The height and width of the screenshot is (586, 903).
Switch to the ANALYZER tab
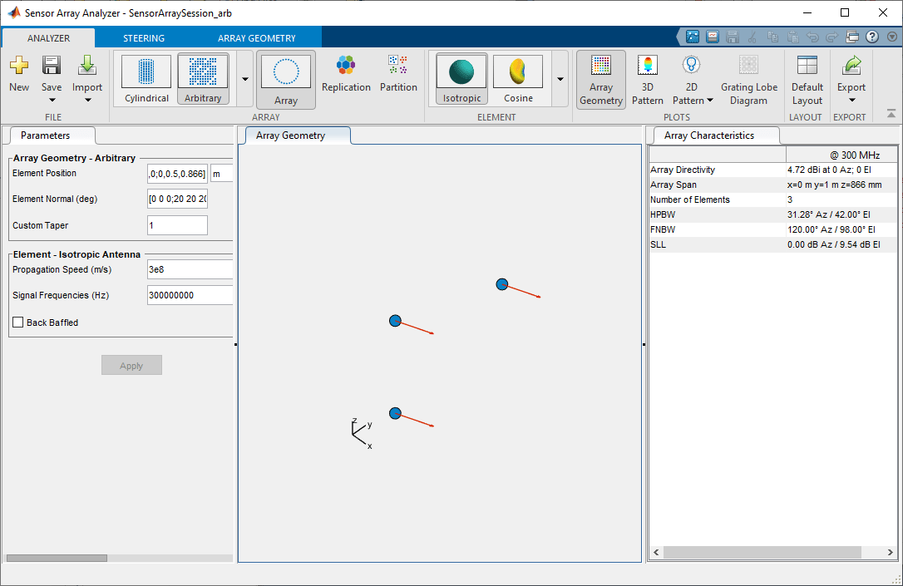point(48,38)
